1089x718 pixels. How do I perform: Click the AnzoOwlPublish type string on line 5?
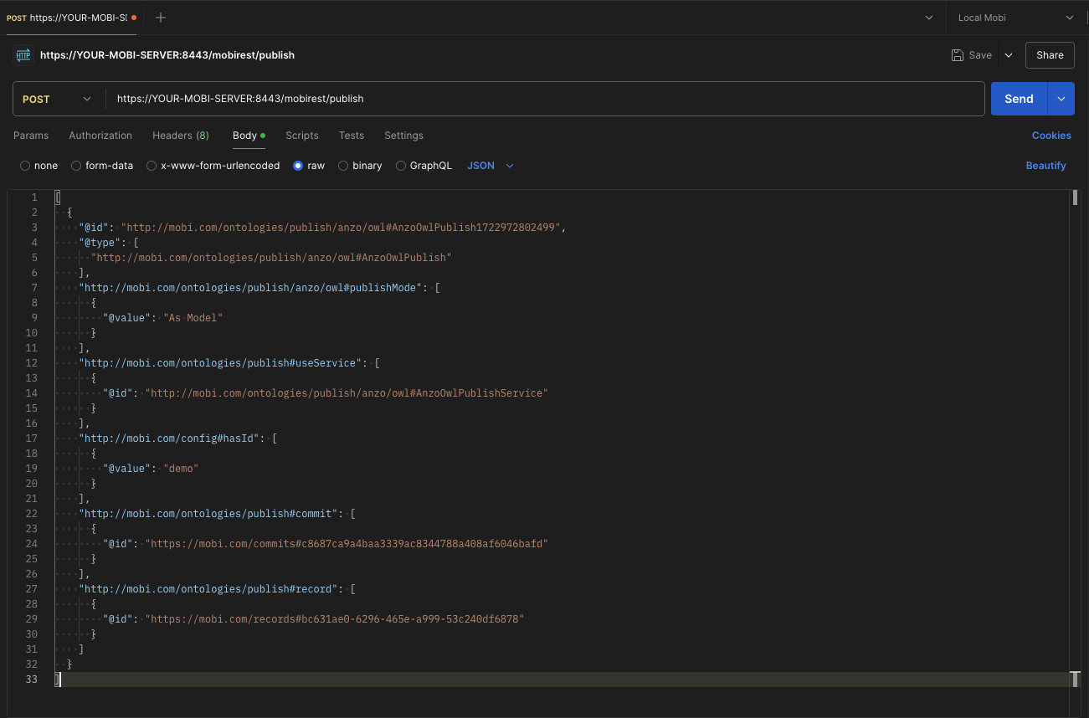tap(271, 258)
